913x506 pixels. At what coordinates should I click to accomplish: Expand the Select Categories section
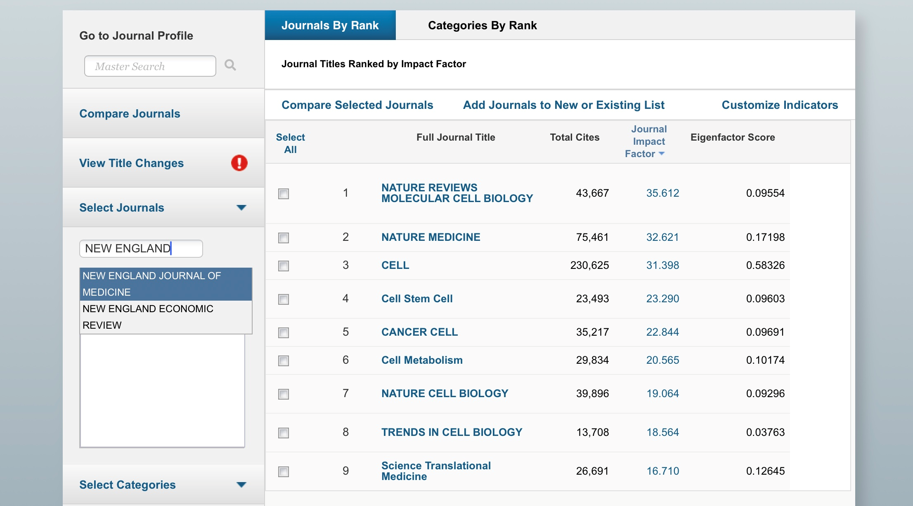(241, 485)
